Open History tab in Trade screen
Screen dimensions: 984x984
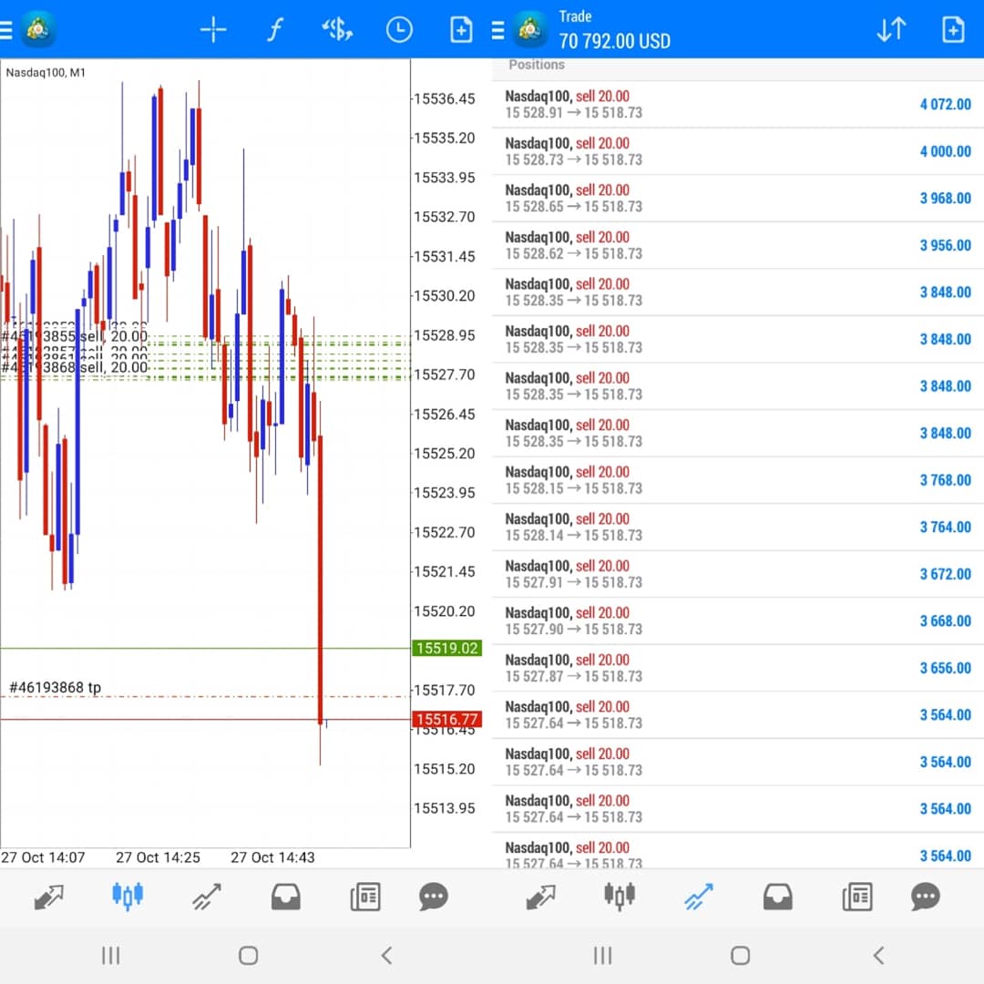coord(777,897)
